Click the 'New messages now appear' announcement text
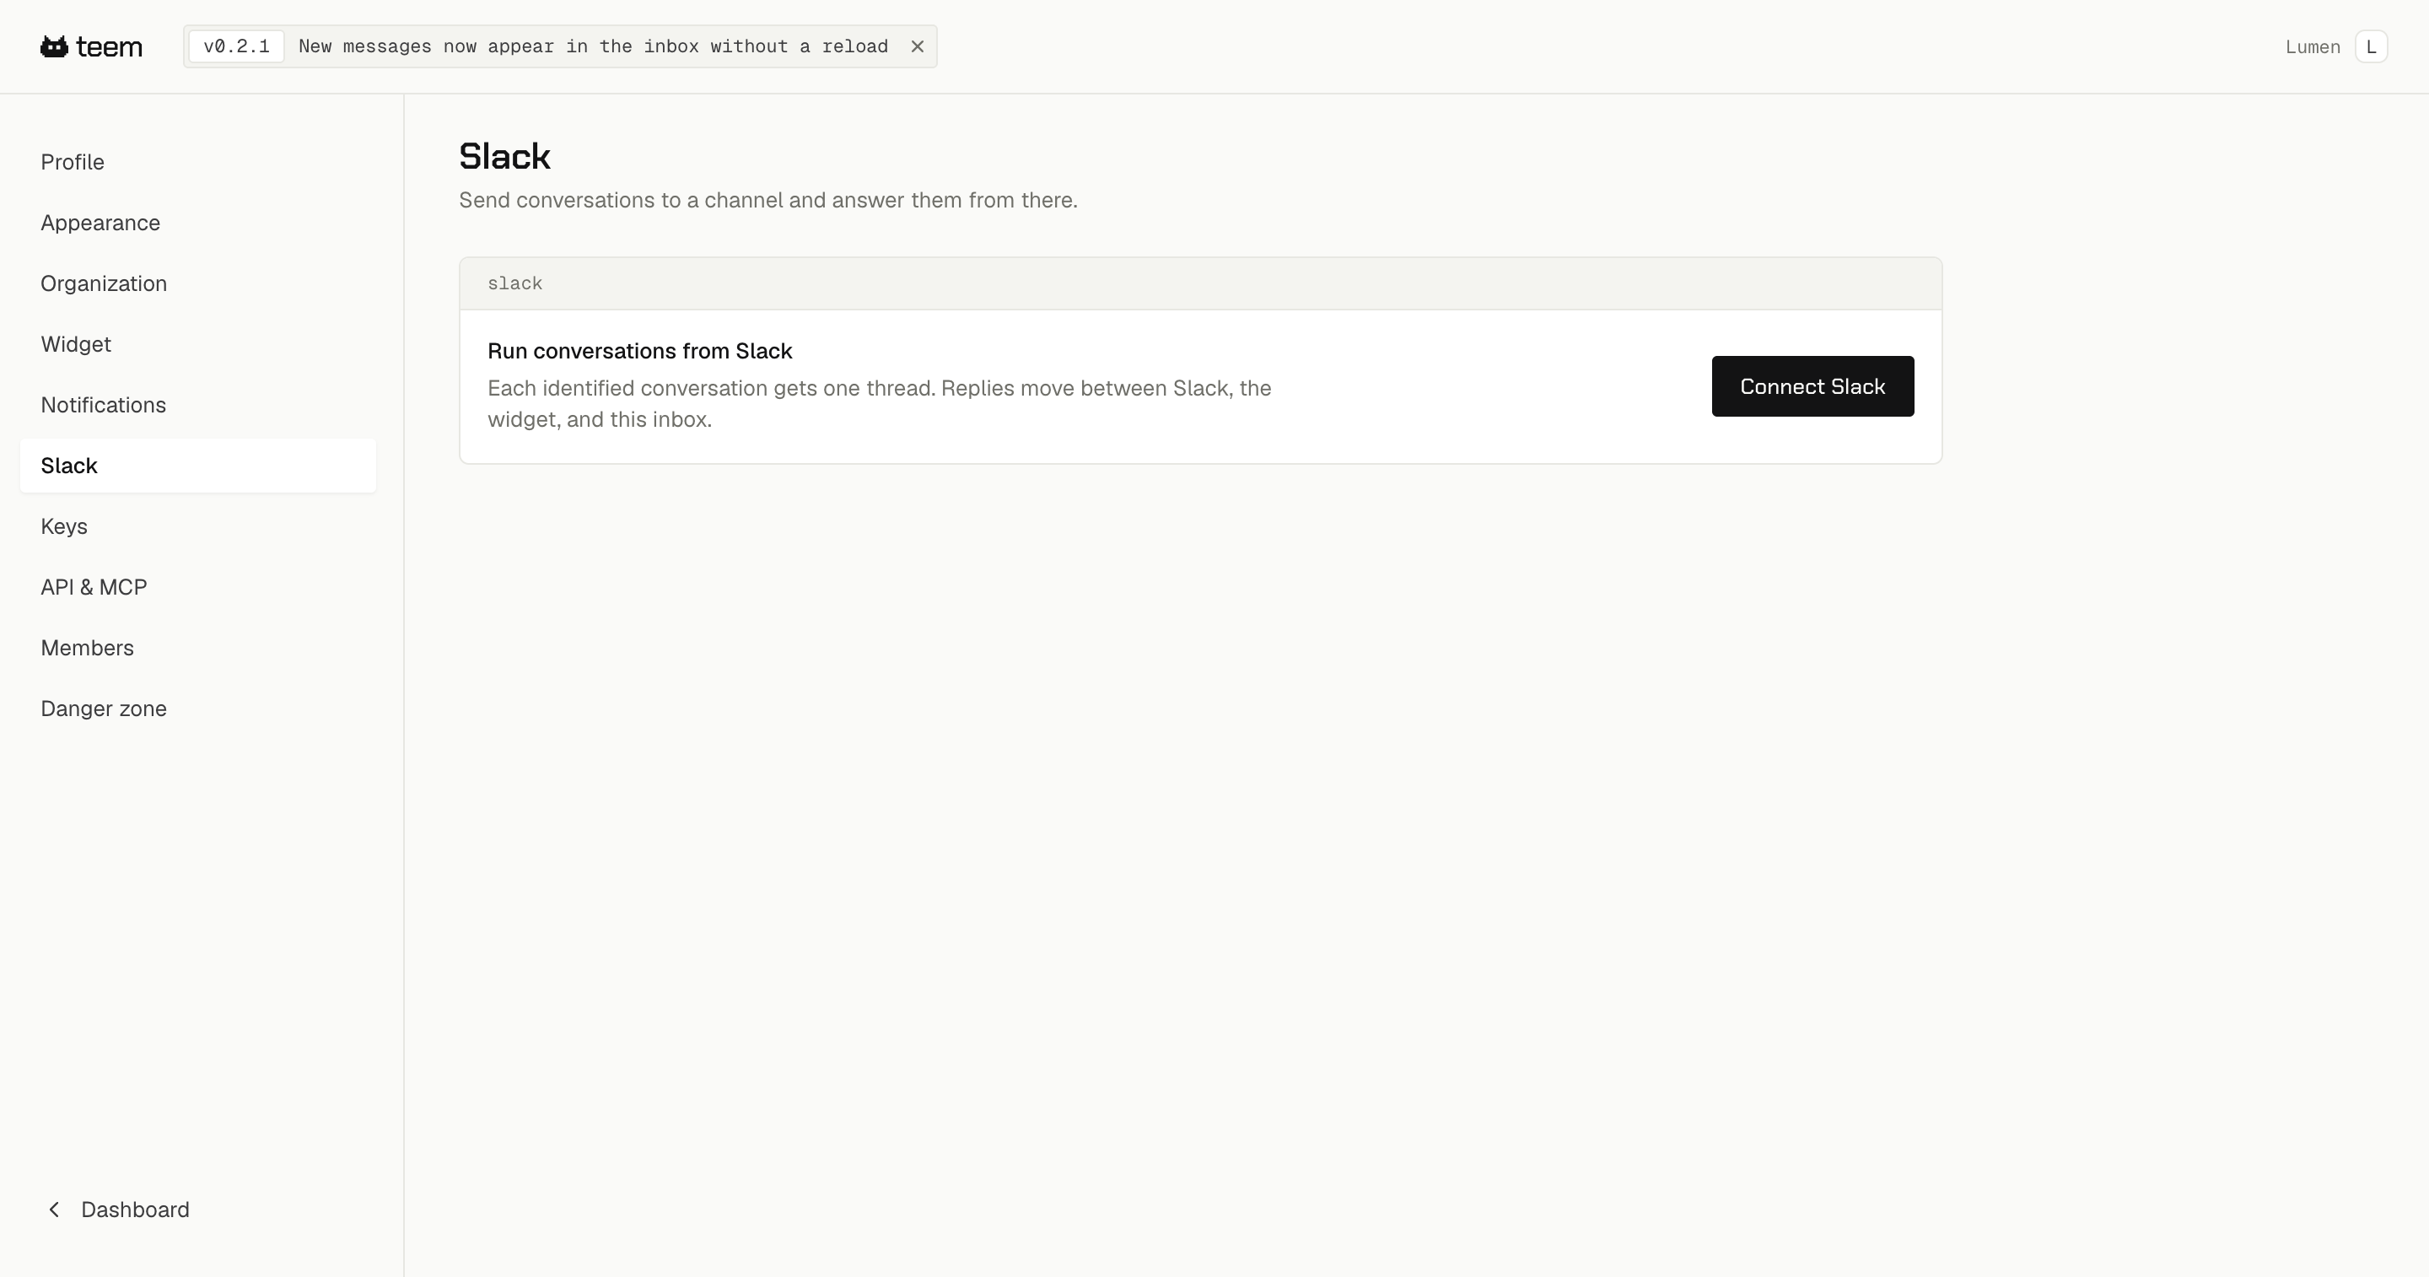The image size is (2429, 1277). point(593,46)
